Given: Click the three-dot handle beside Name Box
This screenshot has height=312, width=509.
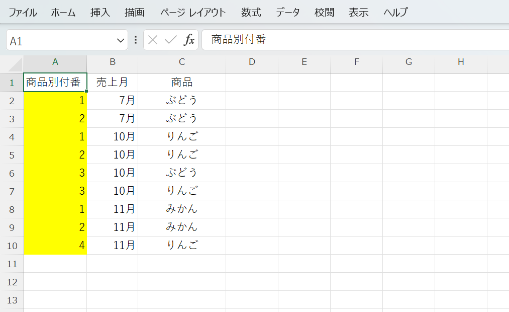Looking at the screenshot, I should [x=136, y=40].
